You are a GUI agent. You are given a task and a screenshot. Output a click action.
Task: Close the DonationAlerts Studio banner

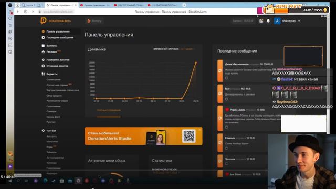coord(199,130)
